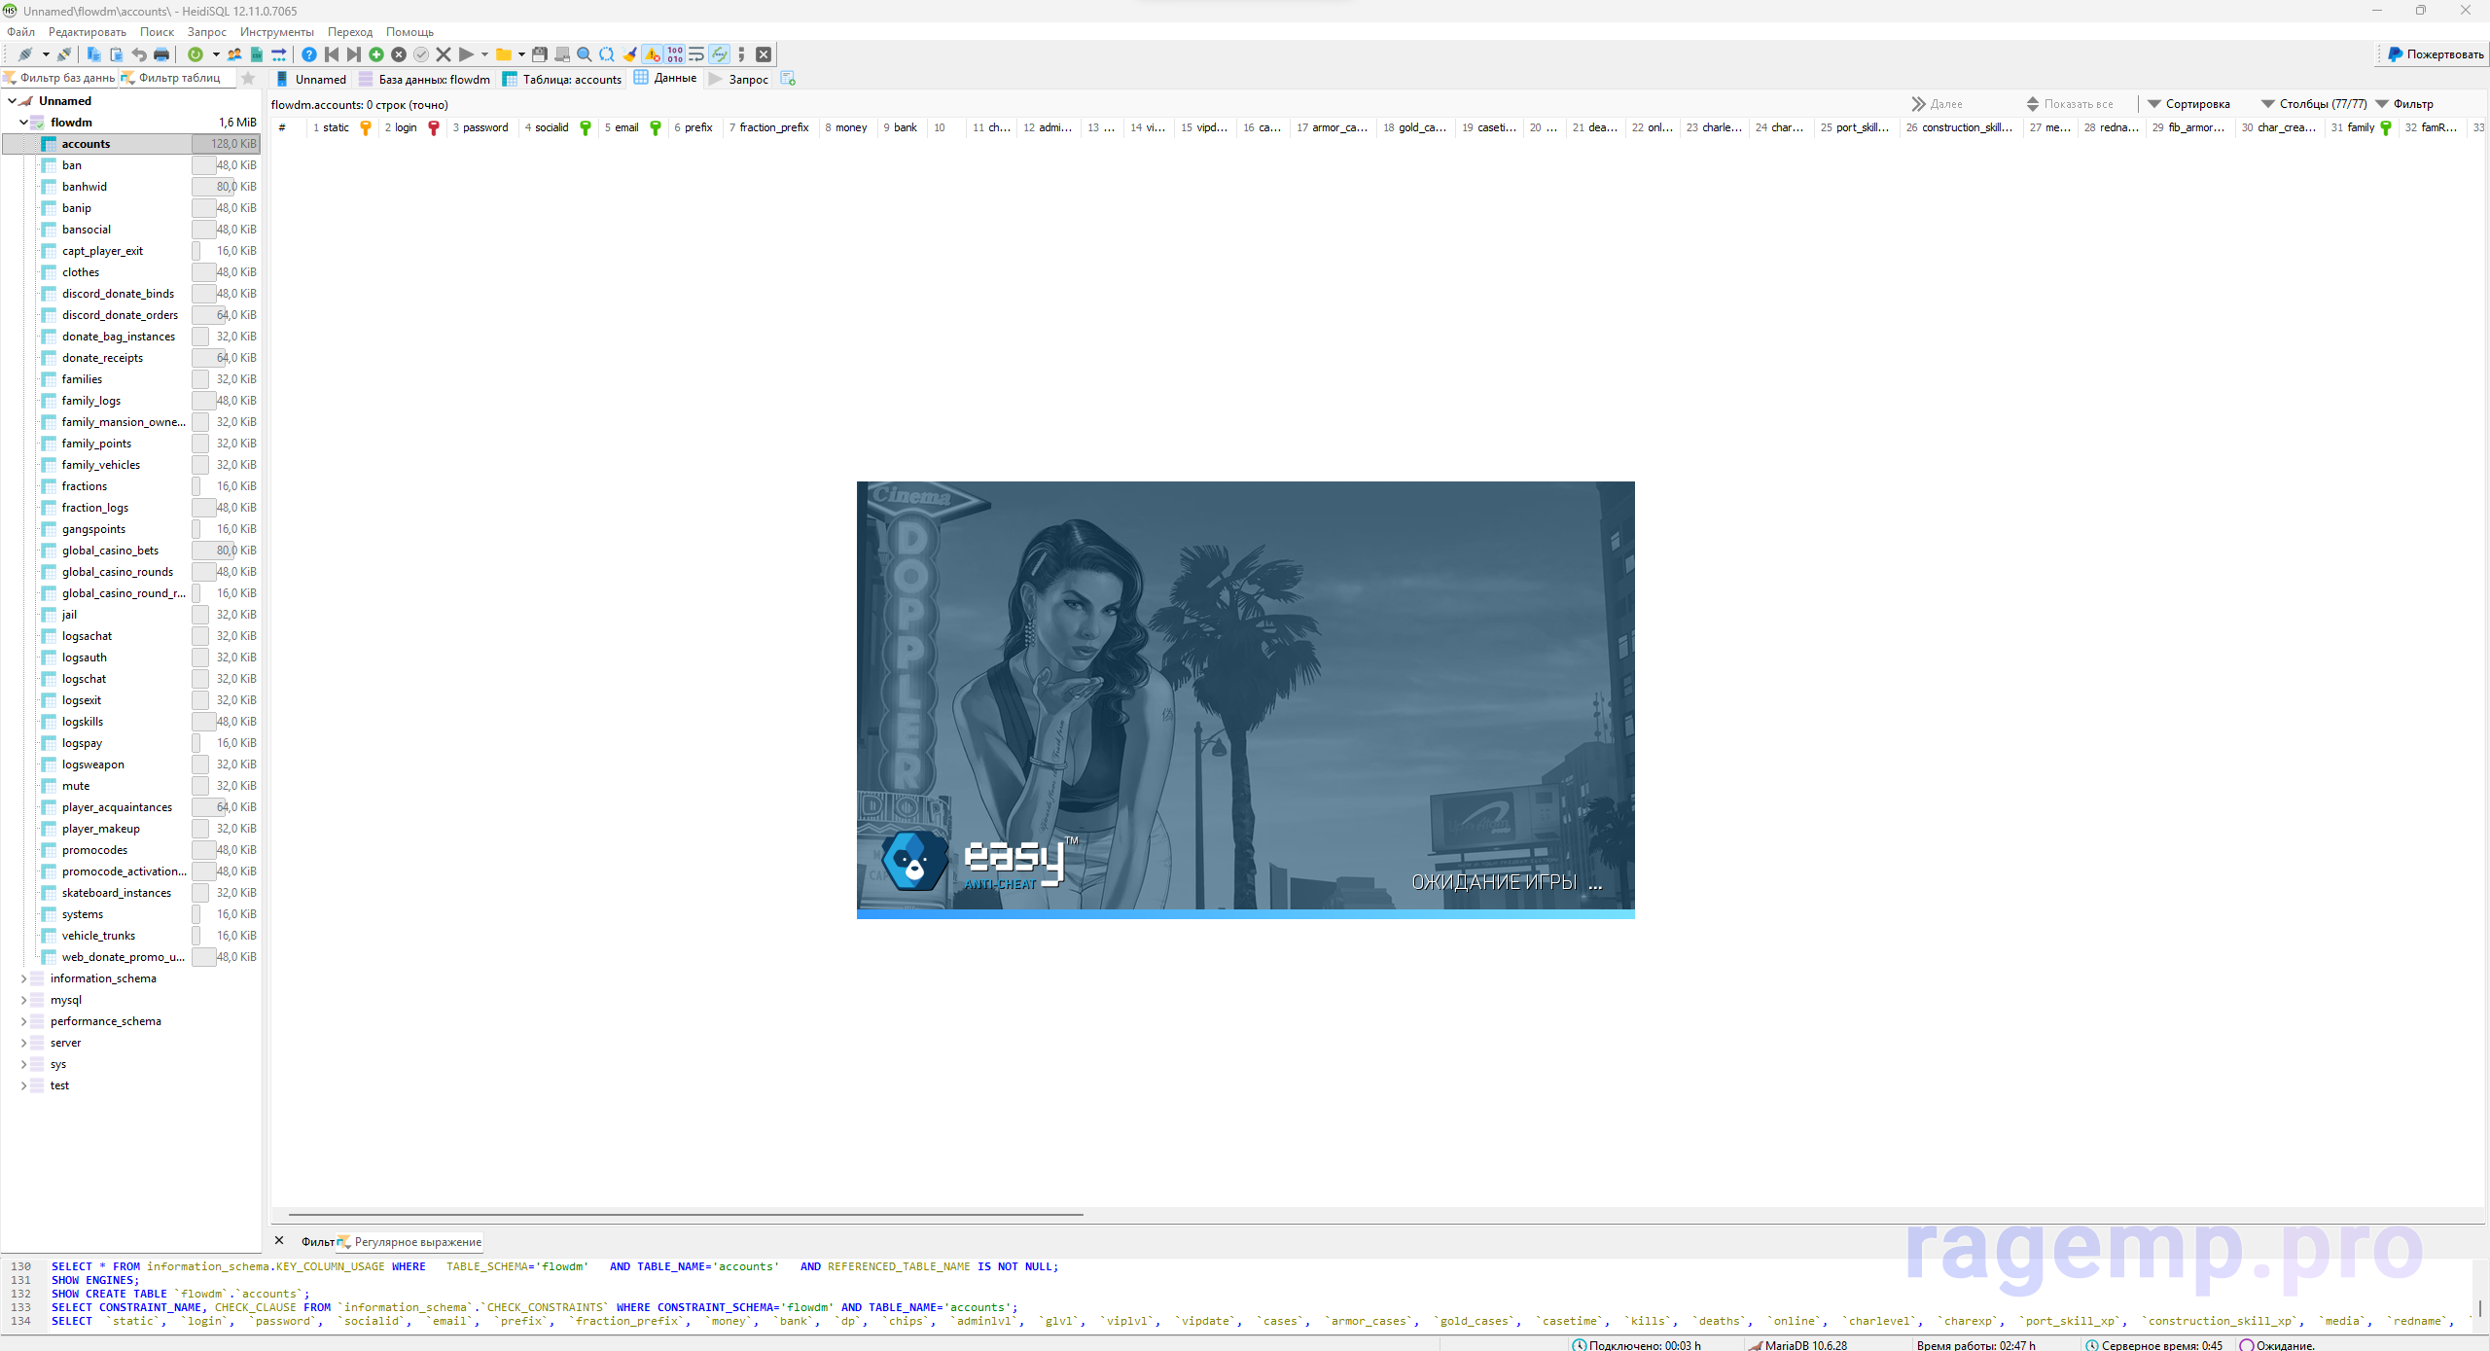2490x1351 pixels.
Task: Open the Файл menu
Action: [21, 32]
